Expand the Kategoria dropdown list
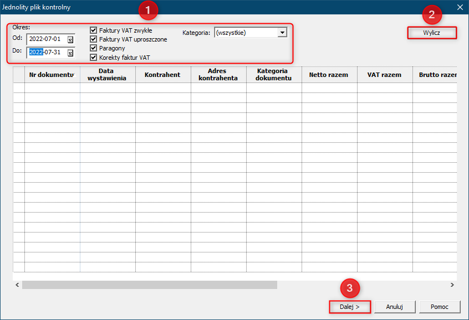The image size is (469, 320). [282, 33]
